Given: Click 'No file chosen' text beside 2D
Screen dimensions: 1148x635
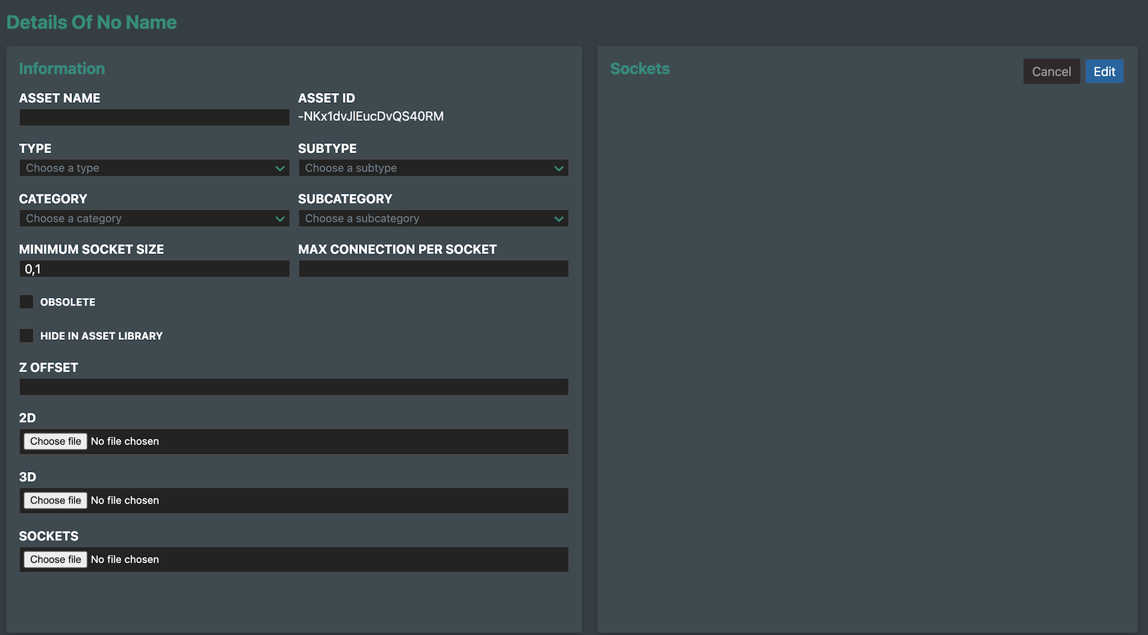Looking at the screenshot, I should pyautogui.click(x=125, y=441).
